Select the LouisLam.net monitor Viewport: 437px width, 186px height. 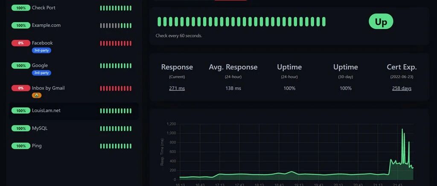click(74, 111)
